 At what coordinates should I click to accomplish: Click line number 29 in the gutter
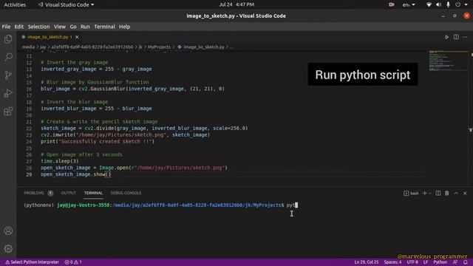click(x=29, y=174)
